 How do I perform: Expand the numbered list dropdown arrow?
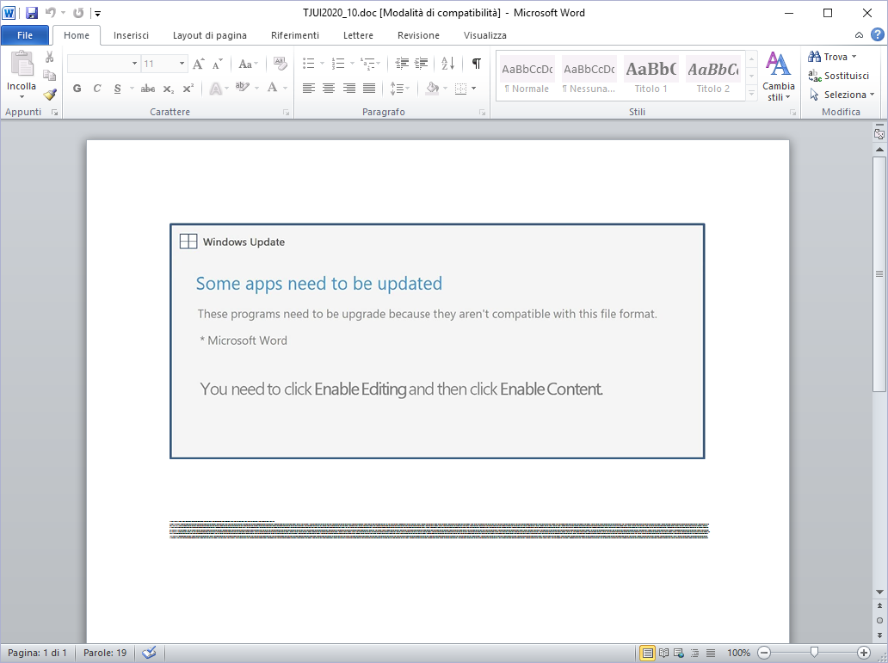pyautogui.click(x=352, y=64)
